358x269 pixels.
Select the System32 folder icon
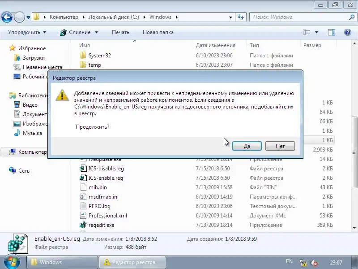click(83, 55)
